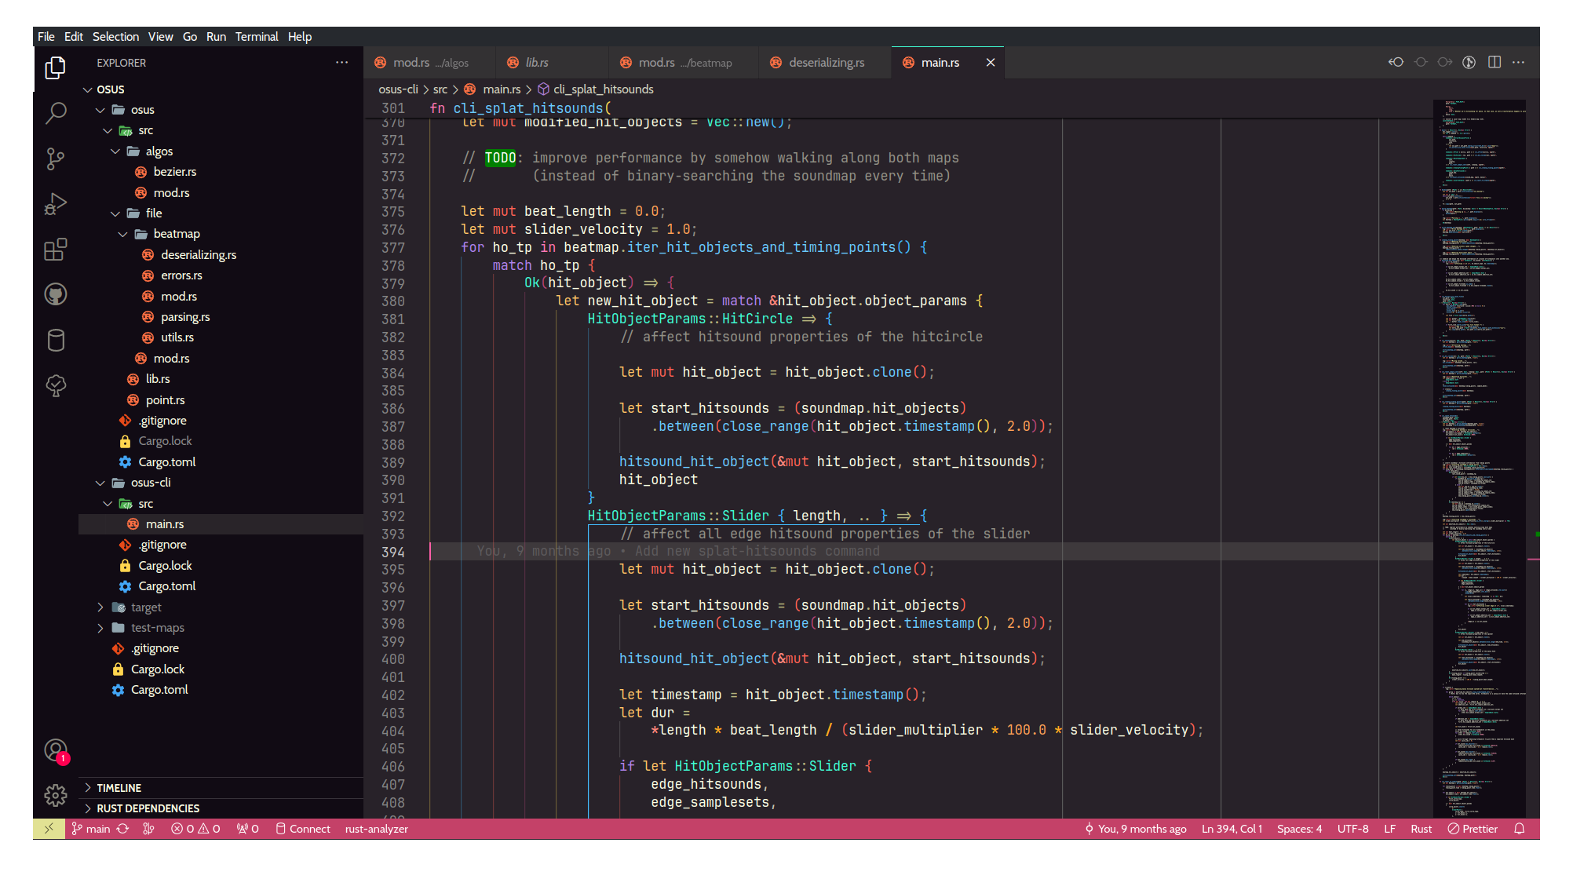Viewport: 1573px width, 879px height.
Task: Switch to the deserializing.rs tab
Action: point(826,62)
